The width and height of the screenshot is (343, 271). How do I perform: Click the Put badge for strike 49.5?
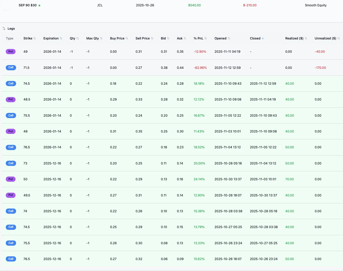tap(11, 195)
